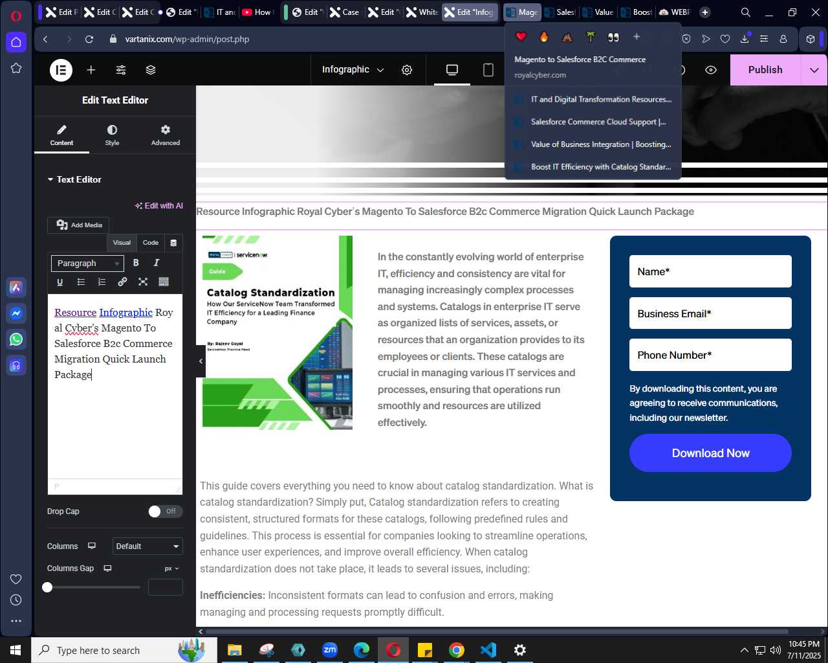The height and width of the screenshot is (663, 828).
Task: Open Opera sidebar Home icon
Action: [16, 42]
